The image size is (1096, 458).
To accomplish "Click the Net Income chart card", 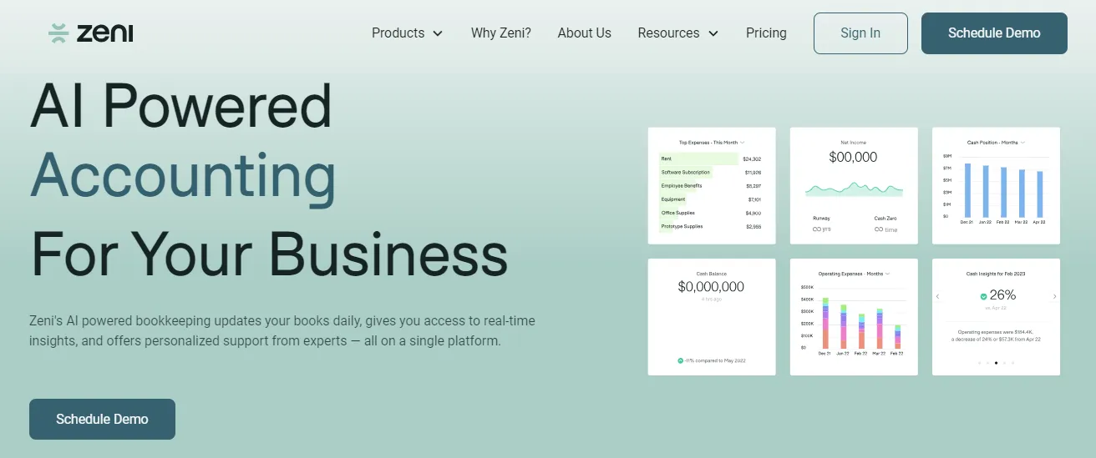I will (x=854, y=186).
